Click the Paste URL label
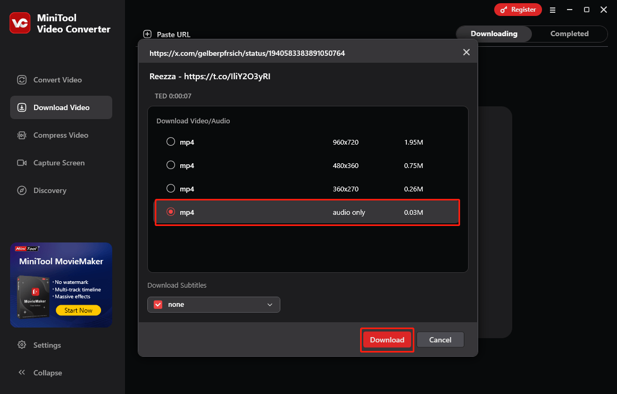 click(173, 35)
